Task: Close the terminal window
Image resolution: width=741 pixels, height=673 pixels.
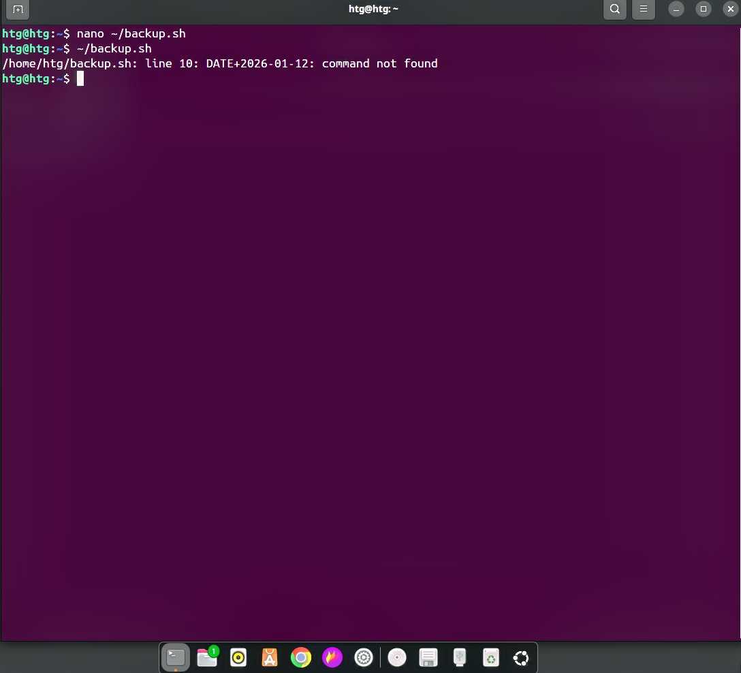Action: tap(730, 9)
